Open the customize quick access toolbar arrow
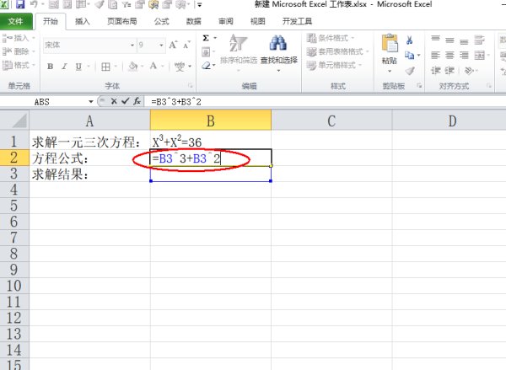This screenshot has width=506, height=370. (x=200, y=5)
